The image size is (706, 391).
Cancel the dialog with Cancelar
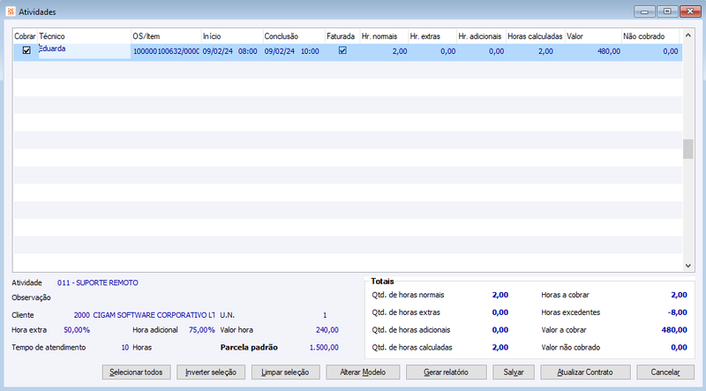[665, 372]
